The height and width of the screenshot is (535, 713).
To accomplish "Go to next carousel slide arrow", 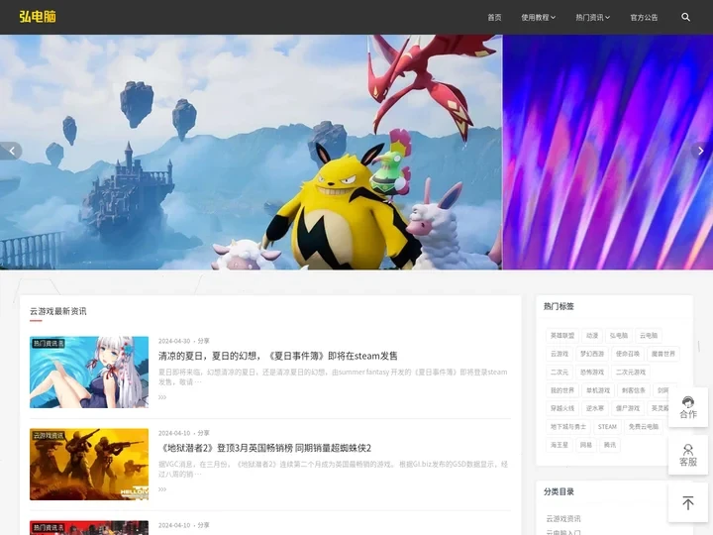I will 702,151.
